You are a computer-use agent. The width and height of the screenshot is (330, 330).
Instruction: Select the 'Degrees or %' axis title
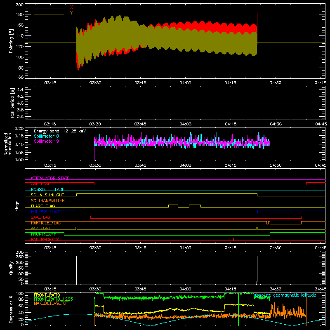[11, 309]
